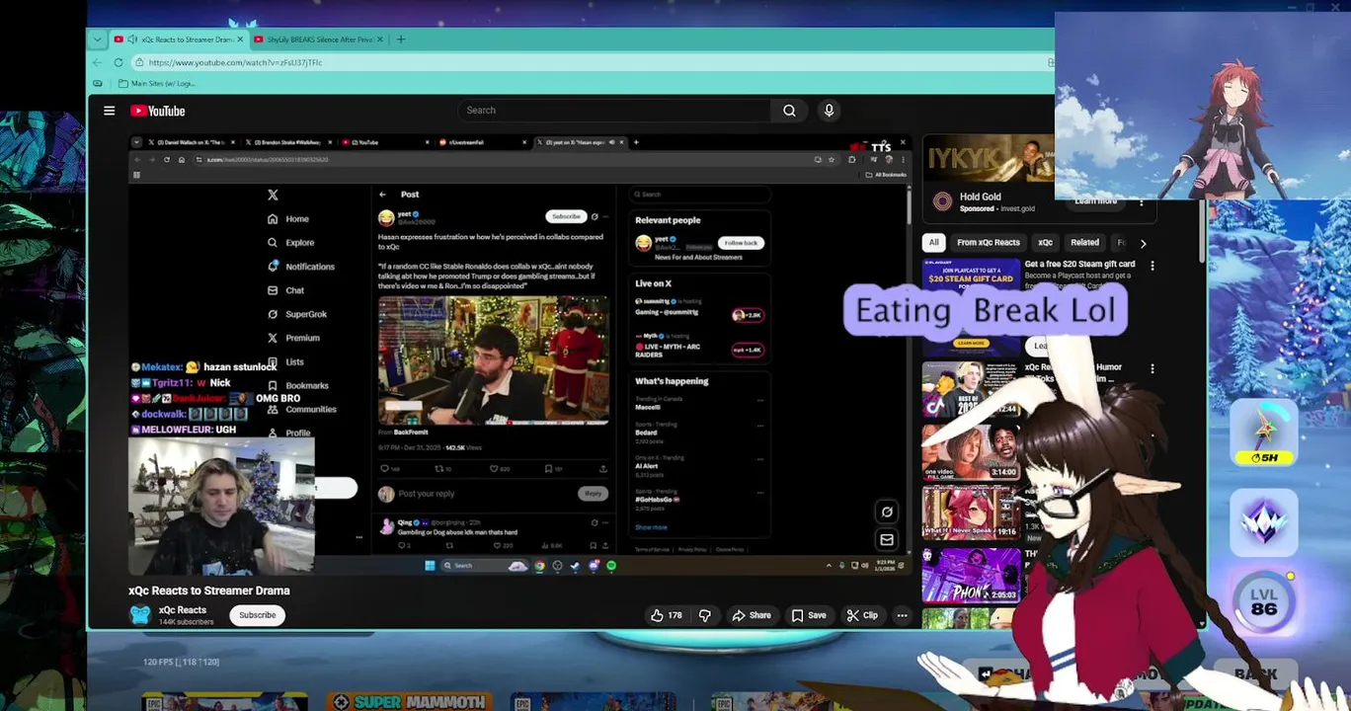This screenshot has width=1351, height=711.
Task: Select the All filter chip
Action: 933,243
